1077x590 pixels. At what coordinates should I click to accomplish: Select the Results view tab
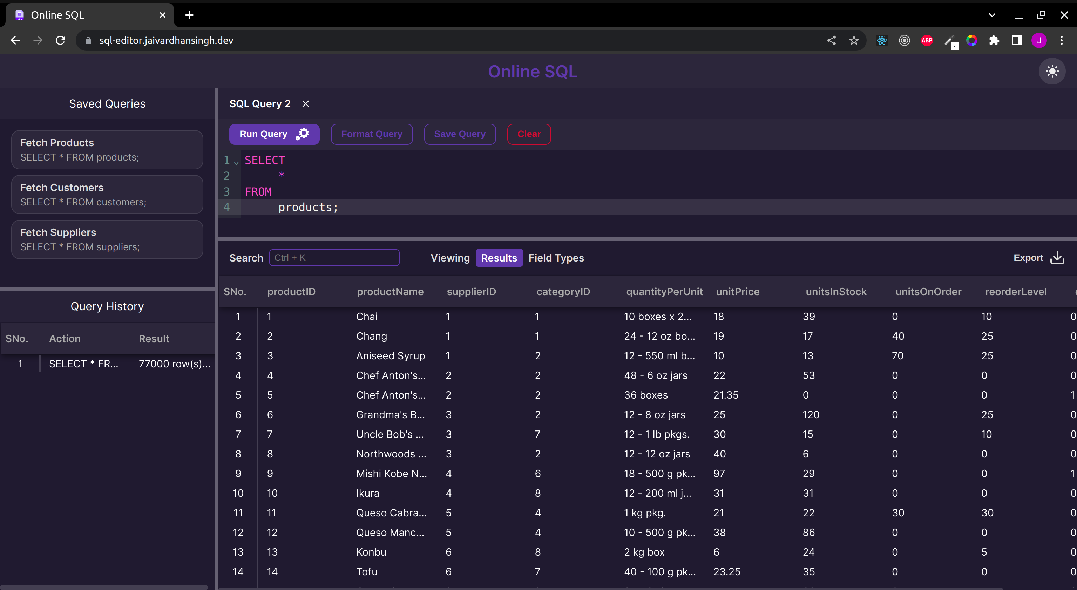[499, 258]
